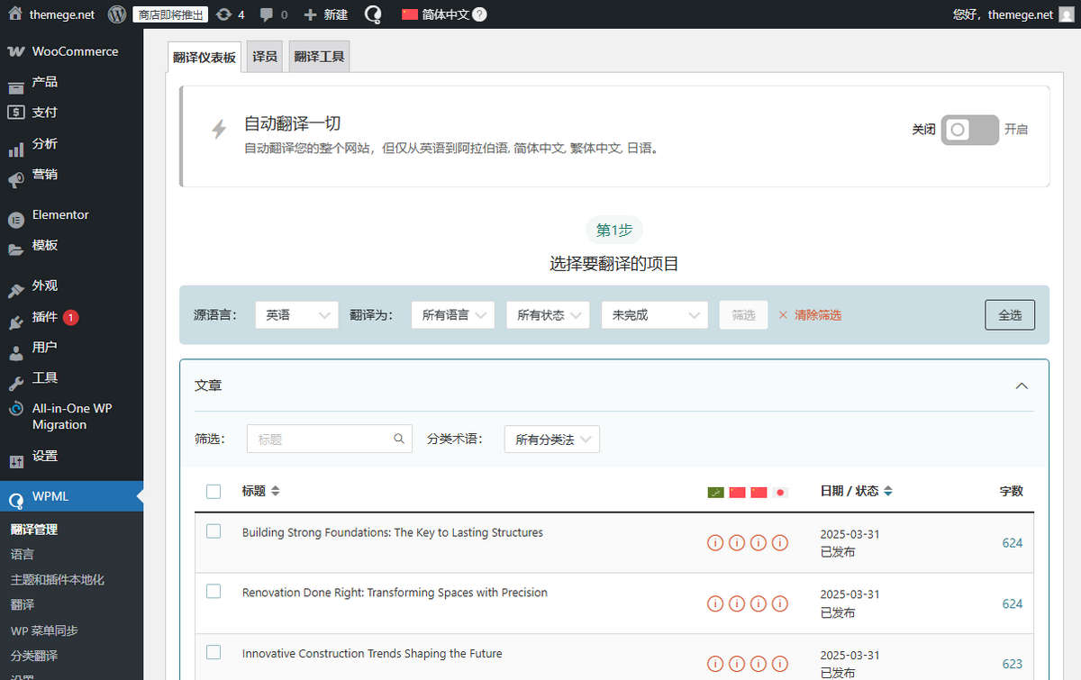The width and height of the screenshot is (1081, 680).
Task: Click the magnifier icon in title filter
Action: click(398, 440)
